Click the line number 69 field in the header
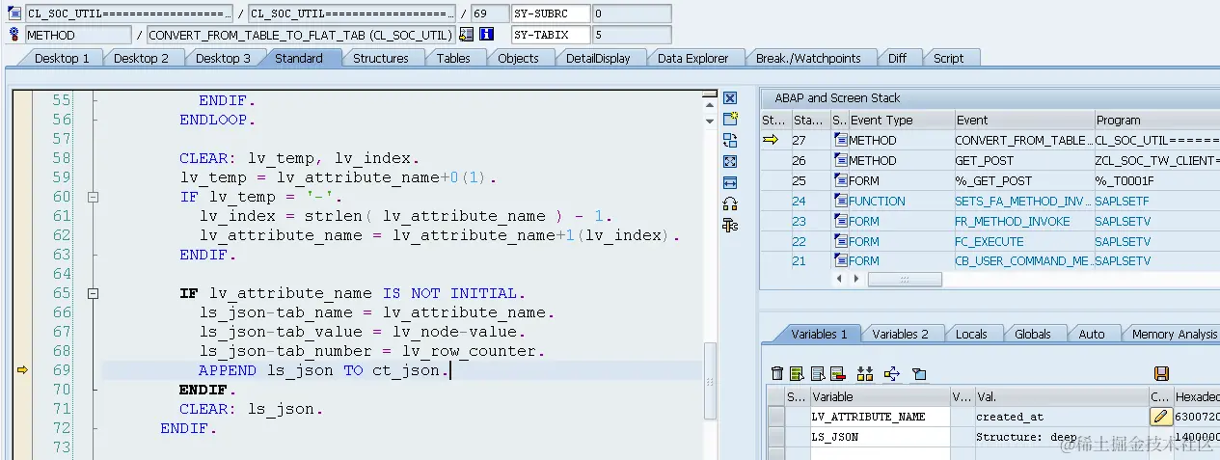Viewport: 1220px width, 460px height. (490, 14)
